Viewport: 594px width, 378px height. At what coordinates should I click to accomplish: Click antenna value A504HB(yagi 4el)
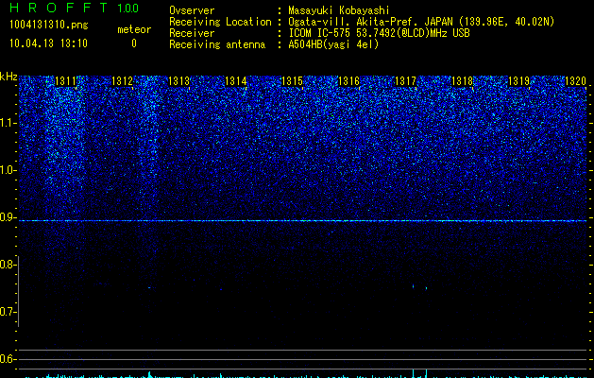pyautogui.click(x=333, y=44)
